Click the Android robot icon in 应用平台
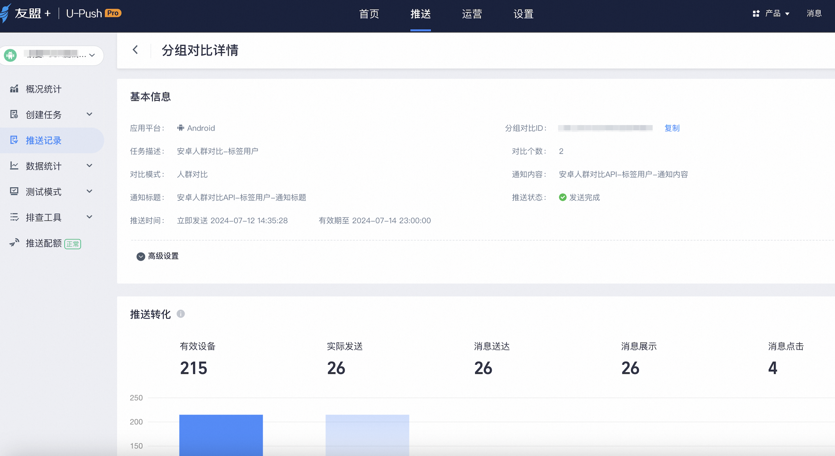Viewport: 835px width, 456px height. click(x=180, y=128)
